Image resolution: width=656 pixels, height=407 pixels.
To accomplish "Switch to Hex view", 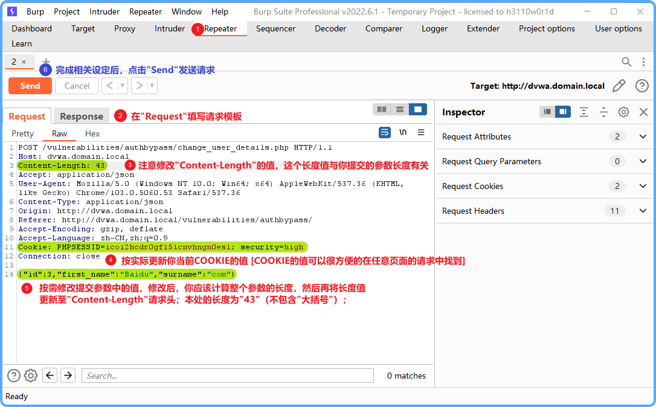I will pos(92,133).
